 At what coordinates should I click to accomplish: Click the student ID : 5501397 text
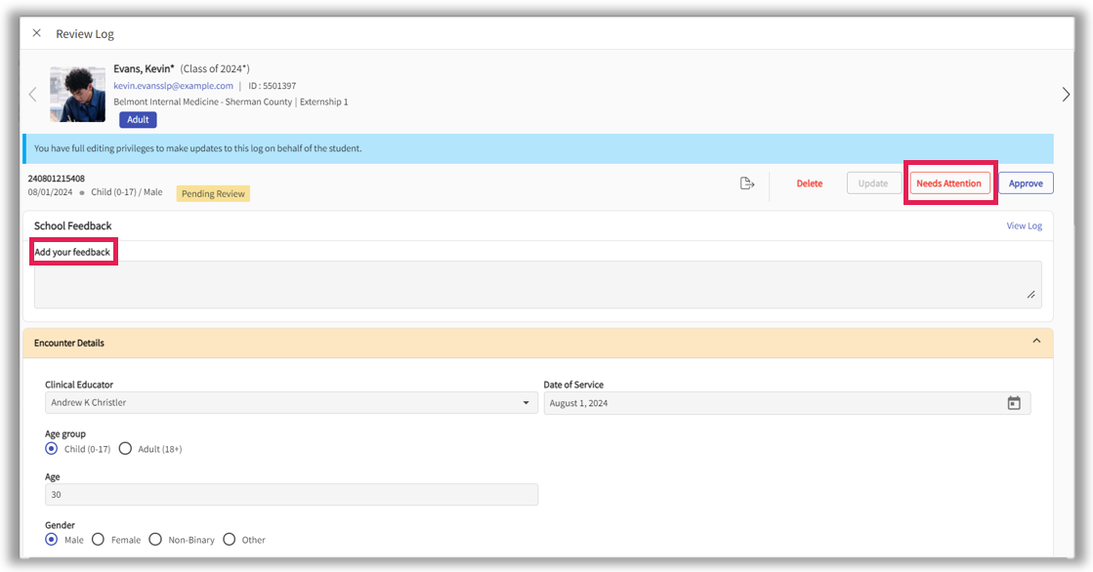pos(272,86)
